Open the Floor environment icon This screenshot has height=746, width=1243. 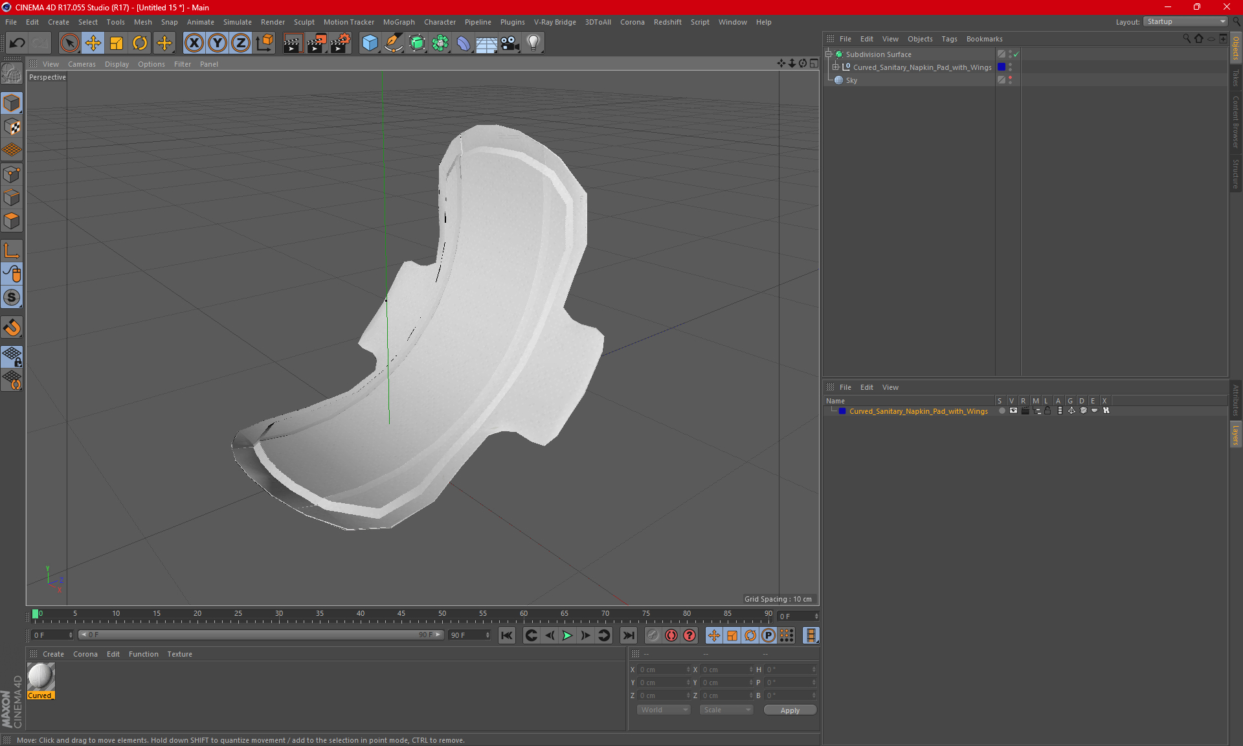pos(487,43)
